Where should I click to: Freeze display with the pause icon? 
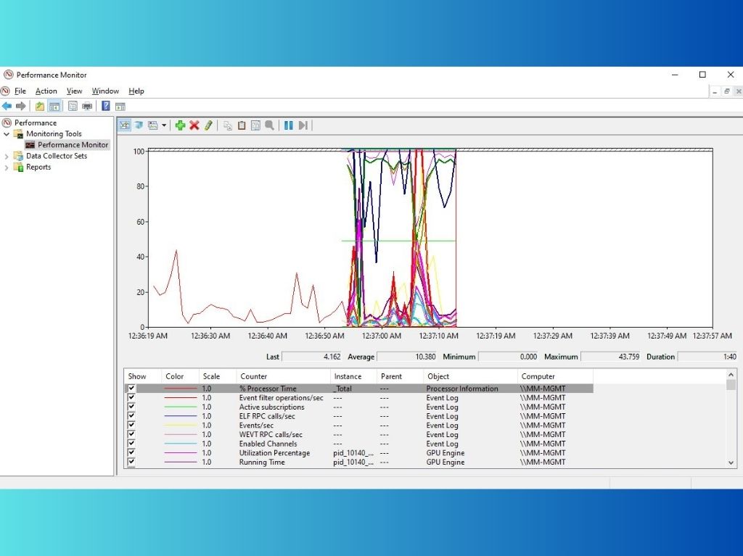pyautogui.click(x=289, y=125)
